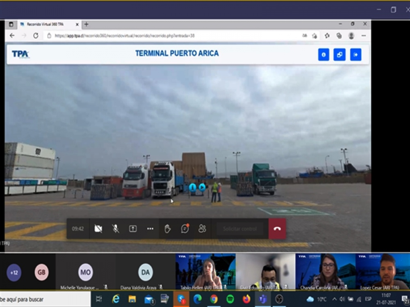
Task: Select Chandia Carolina's video tile
Action: pos(326,271)
